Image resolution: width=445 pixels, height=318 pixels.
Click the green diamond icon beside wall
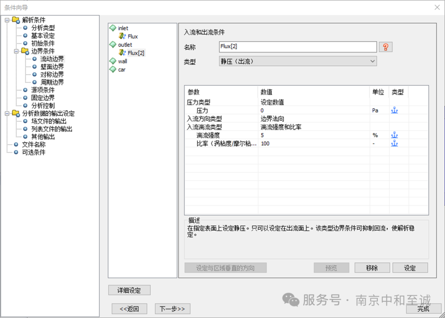click(x=113, y=61)
